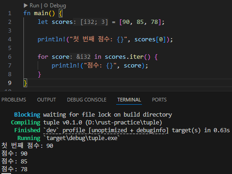Click the '[i32; 3]' type inlay hint
The width and height of the screenshot is (232, 174).
point(94,22)
